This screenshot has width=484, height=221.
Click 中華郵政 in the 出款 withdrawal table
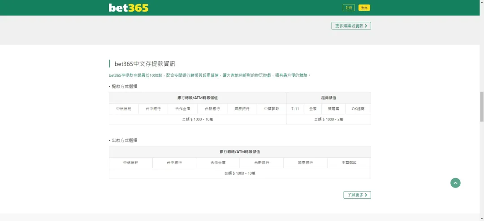(349, 163)
